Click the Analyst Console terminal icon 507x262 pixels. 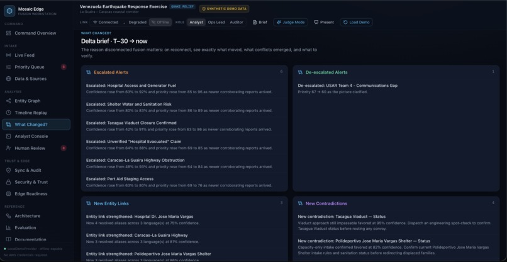pyautogui.click(x=8, y=136)
